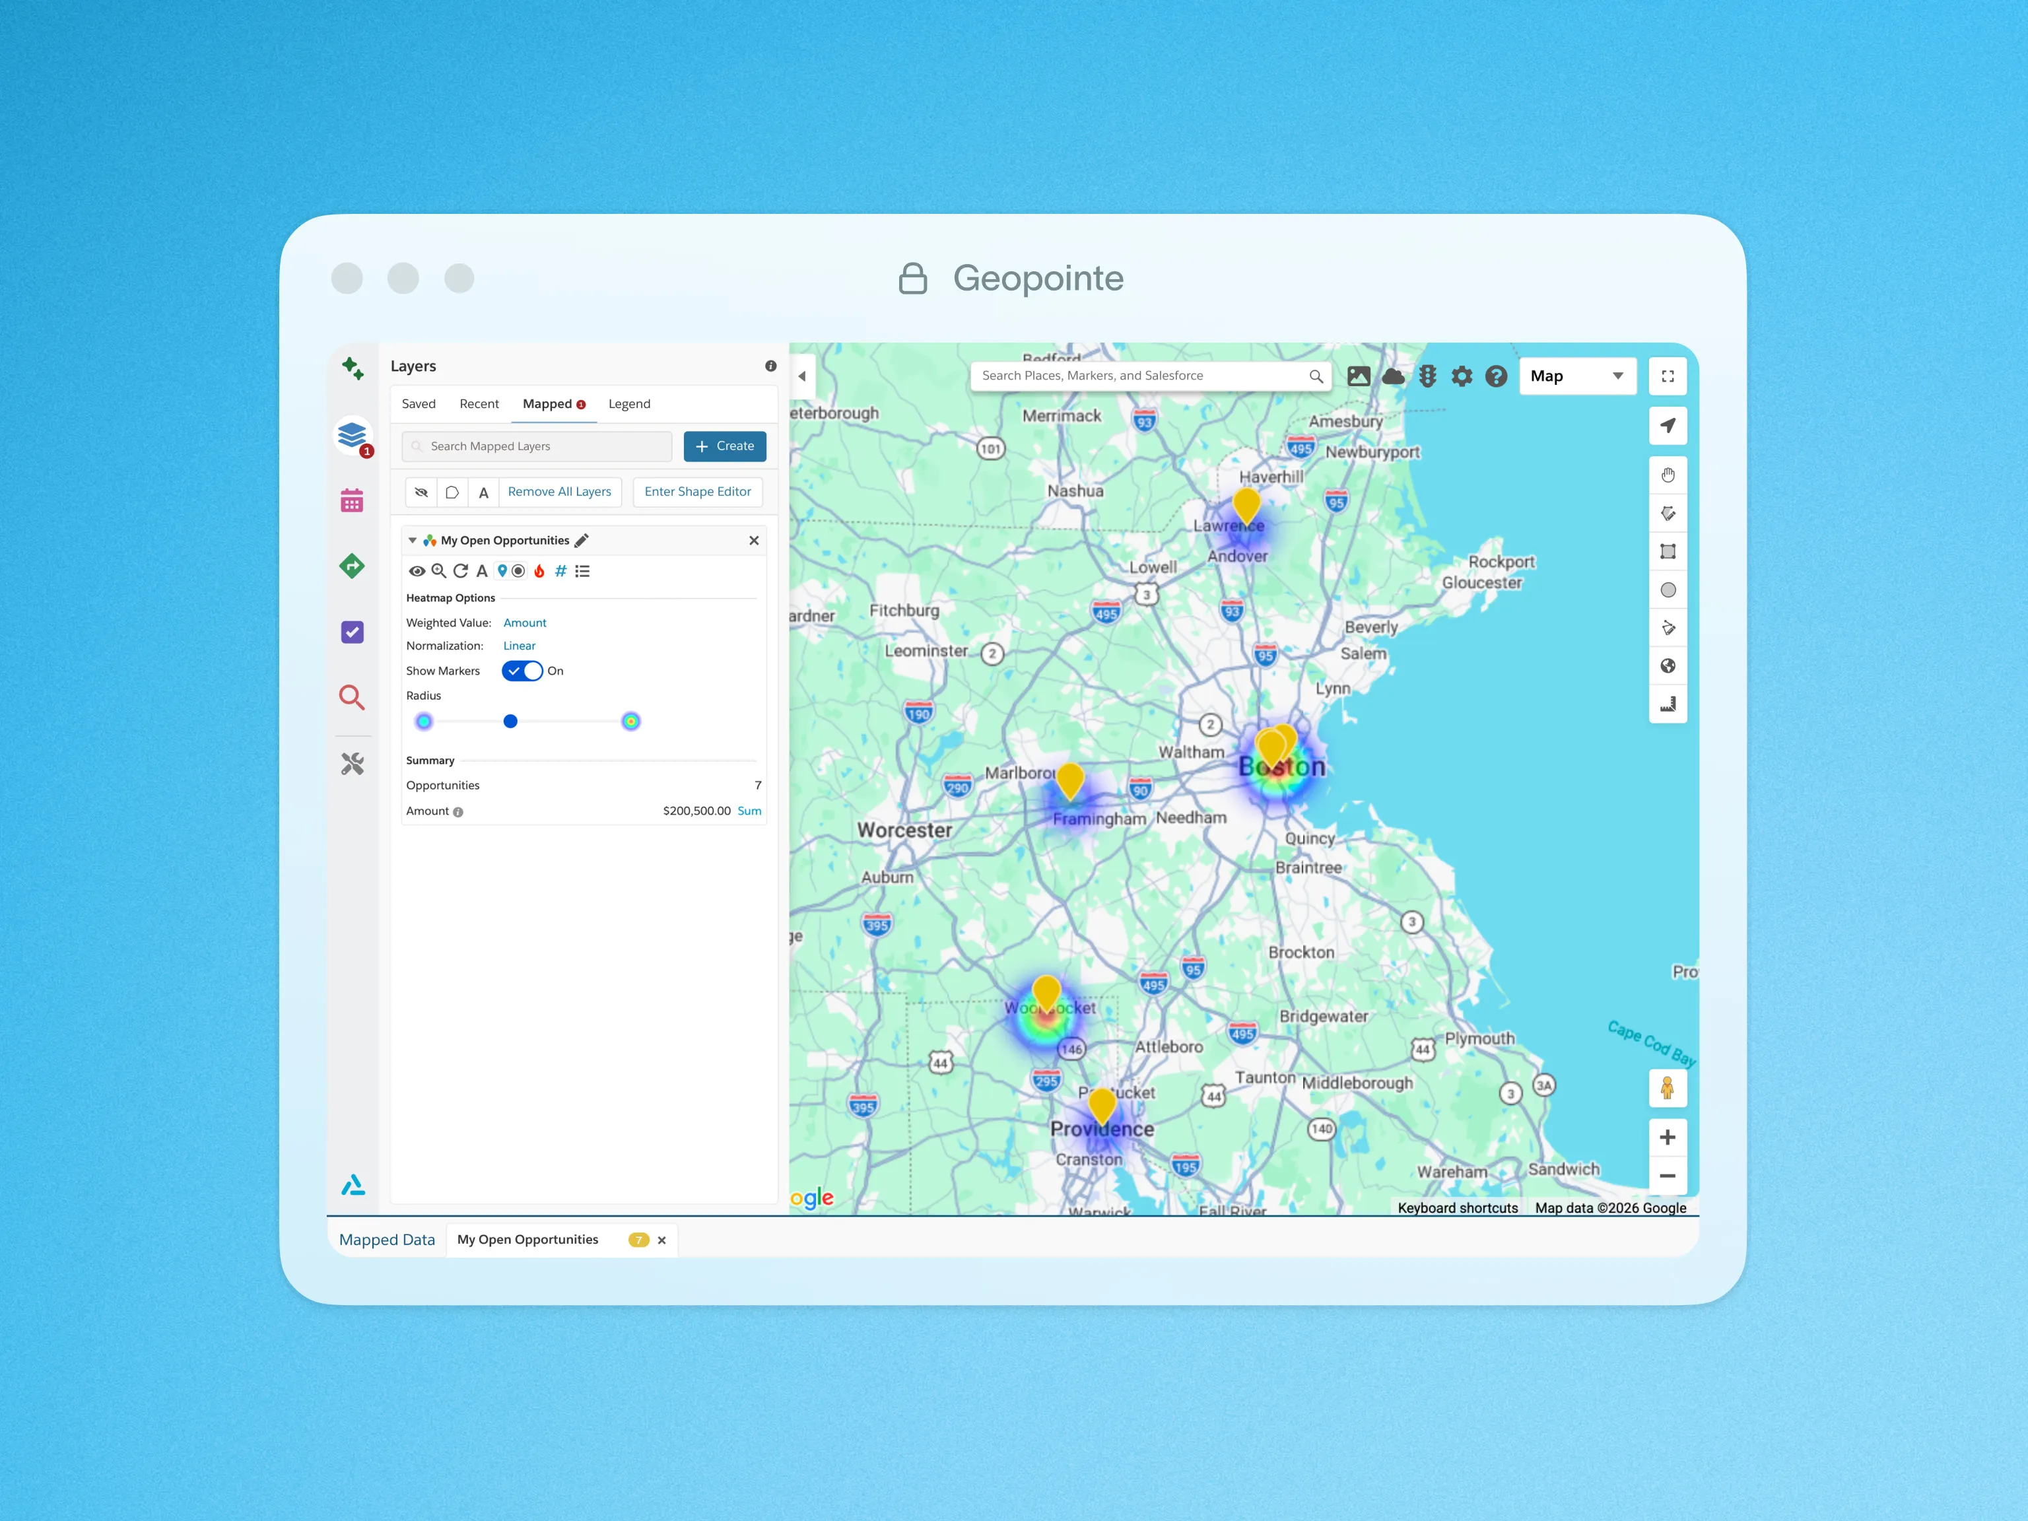Hide My Open Opportunities layer eye
The width and height of the screenshot is (2028, 1521).
coord(417,571)
